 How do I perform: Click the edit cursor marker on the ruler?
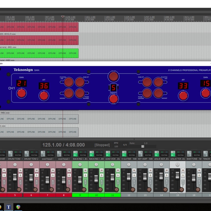click(x=63, y=17)
